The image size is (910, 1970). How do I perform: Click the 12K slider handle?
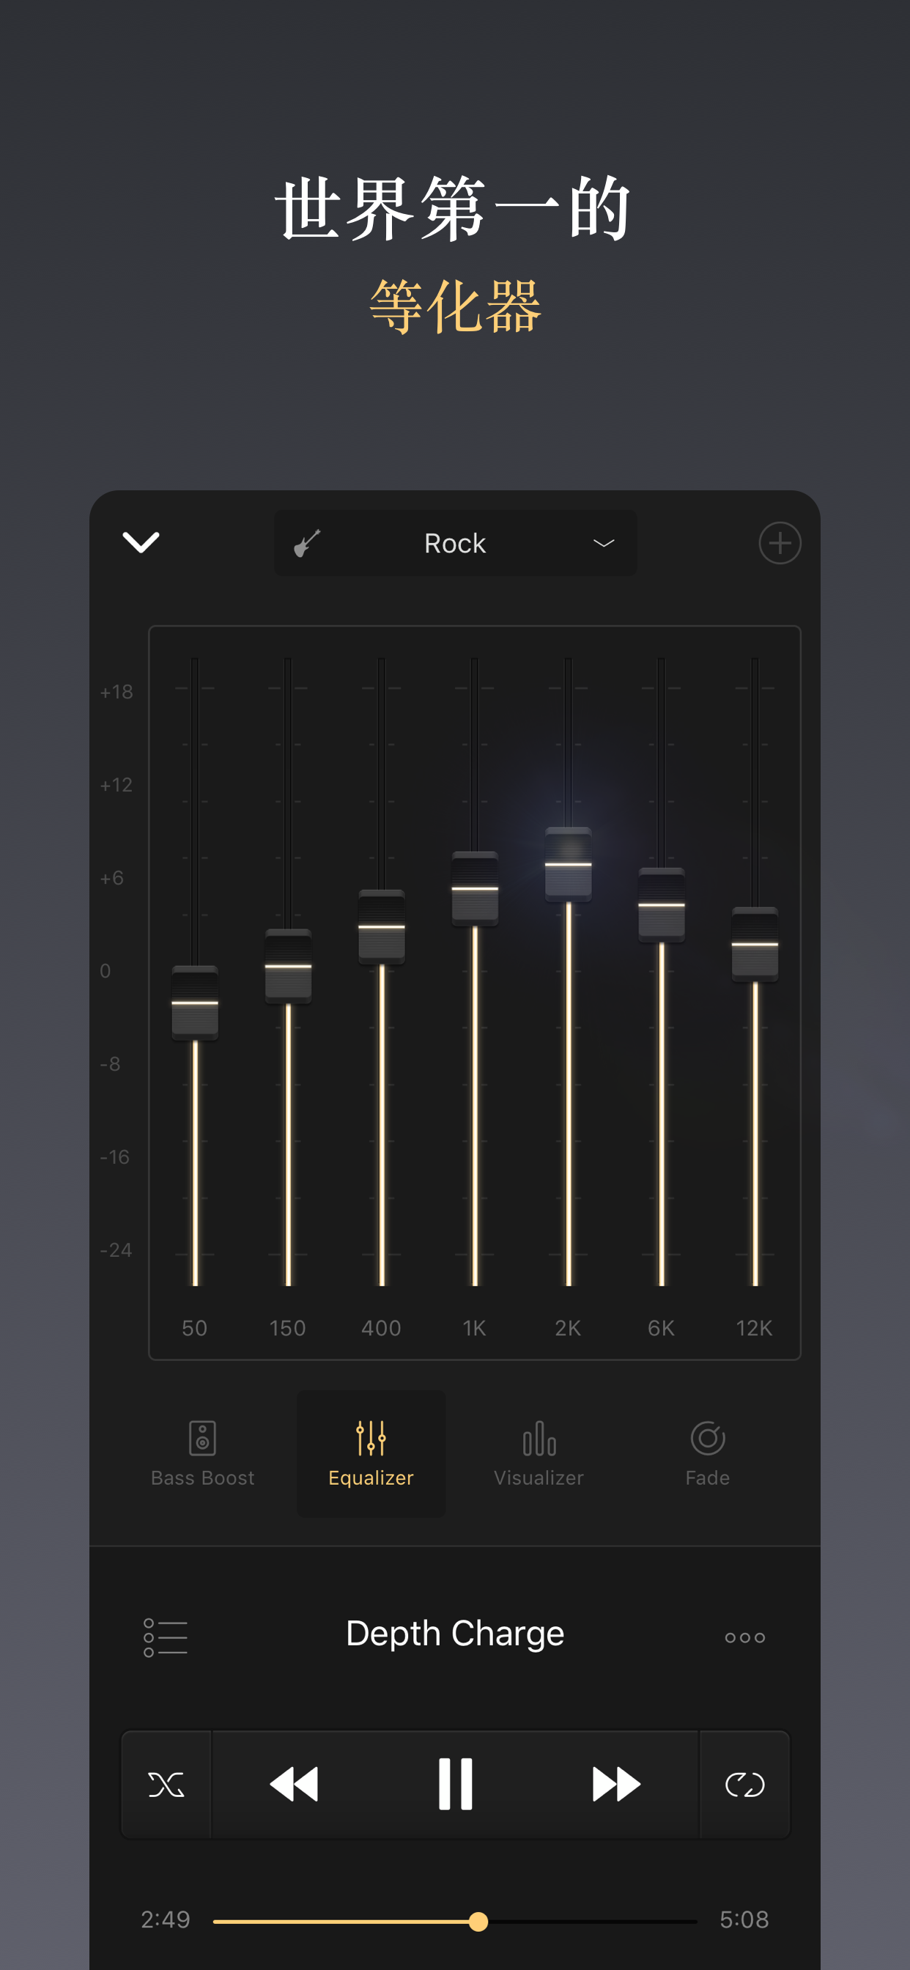tap(755, 945)
